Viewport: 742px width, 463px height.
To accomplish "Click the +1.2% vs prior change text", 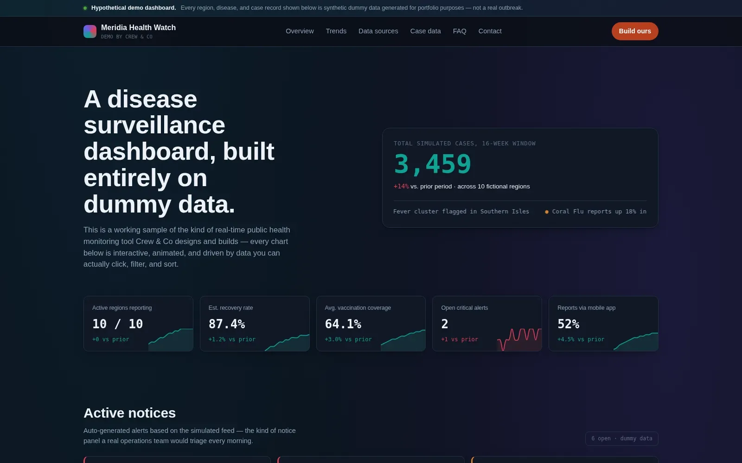I will pos(232,339).
